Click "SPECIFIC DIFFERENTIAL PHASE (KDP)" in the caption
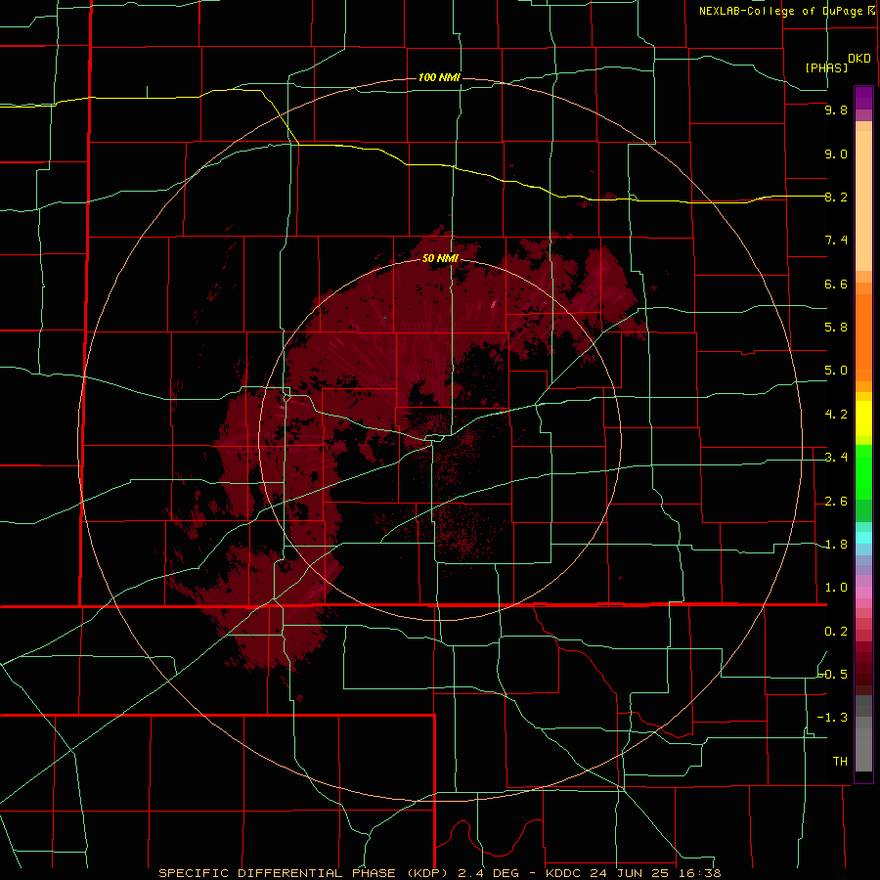This screenshot has width=880, height=880. pos(303,873)
